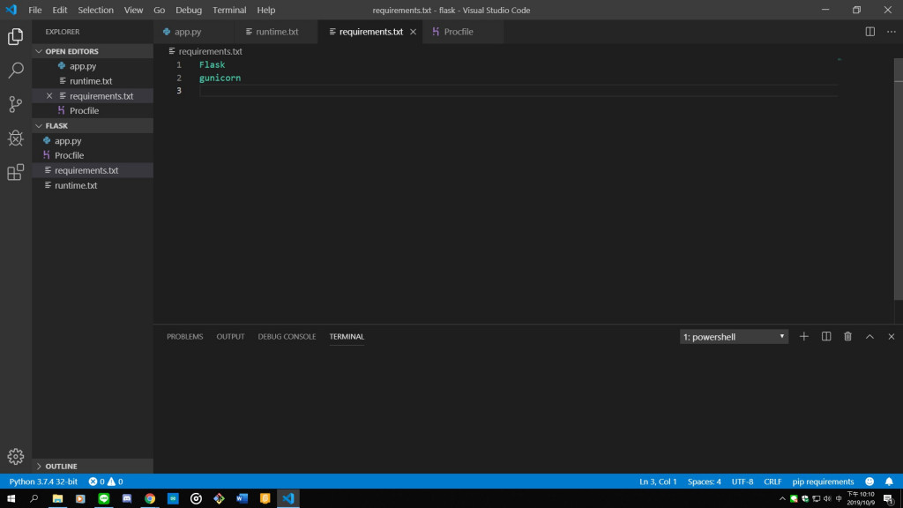Expand the Outline section
The width and height of the screenshot is (903, 508).
pos(92,466)
